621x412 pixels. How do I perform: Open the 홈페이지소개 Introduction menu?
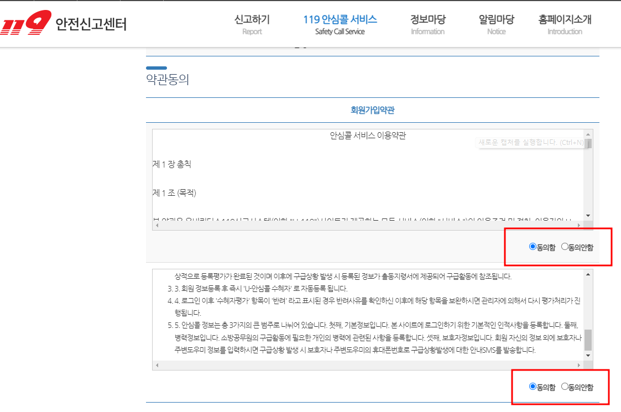tap(564, 24)
